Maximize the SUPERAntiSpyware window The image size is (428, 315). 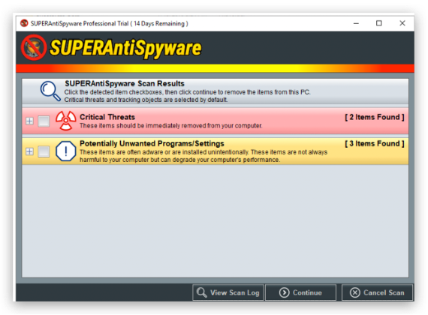tap(379, 23)
